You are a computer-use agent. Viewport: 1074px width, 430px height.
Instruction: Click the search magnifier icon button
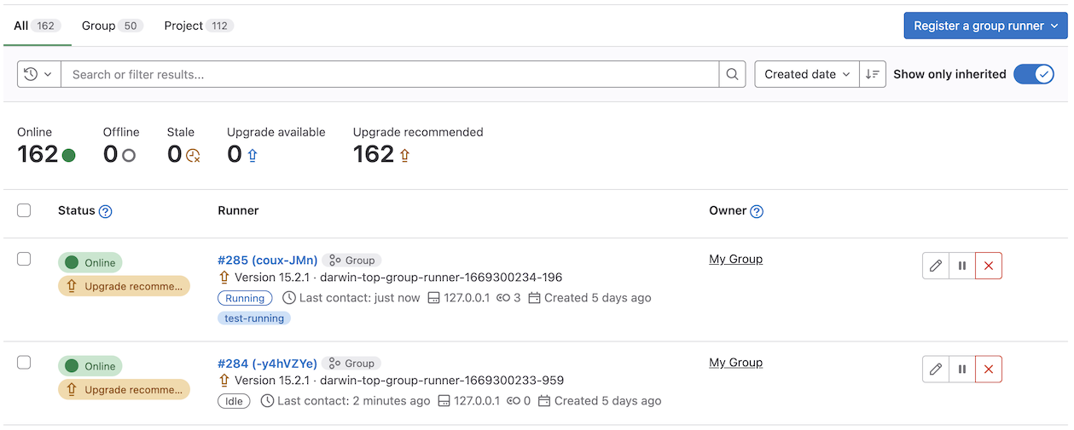(x=732, y=74)
